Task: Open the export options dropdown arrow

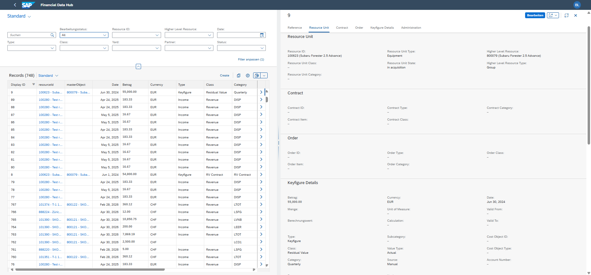Action: pos(264,76)
